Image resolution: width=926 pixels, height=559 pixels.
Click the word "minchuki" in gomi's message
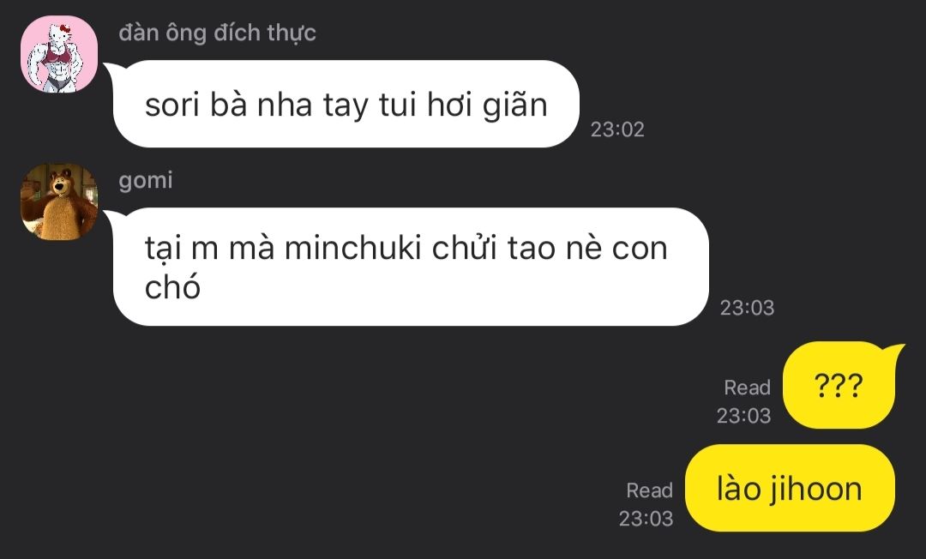pyautogui.click(x=352, y=248)
